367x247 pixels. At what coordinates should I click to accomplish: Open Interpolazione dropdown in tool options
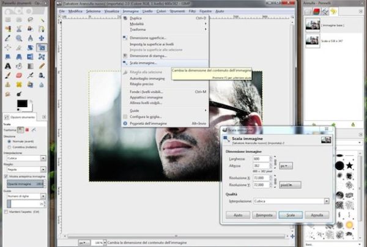click(x=26, y=158)
